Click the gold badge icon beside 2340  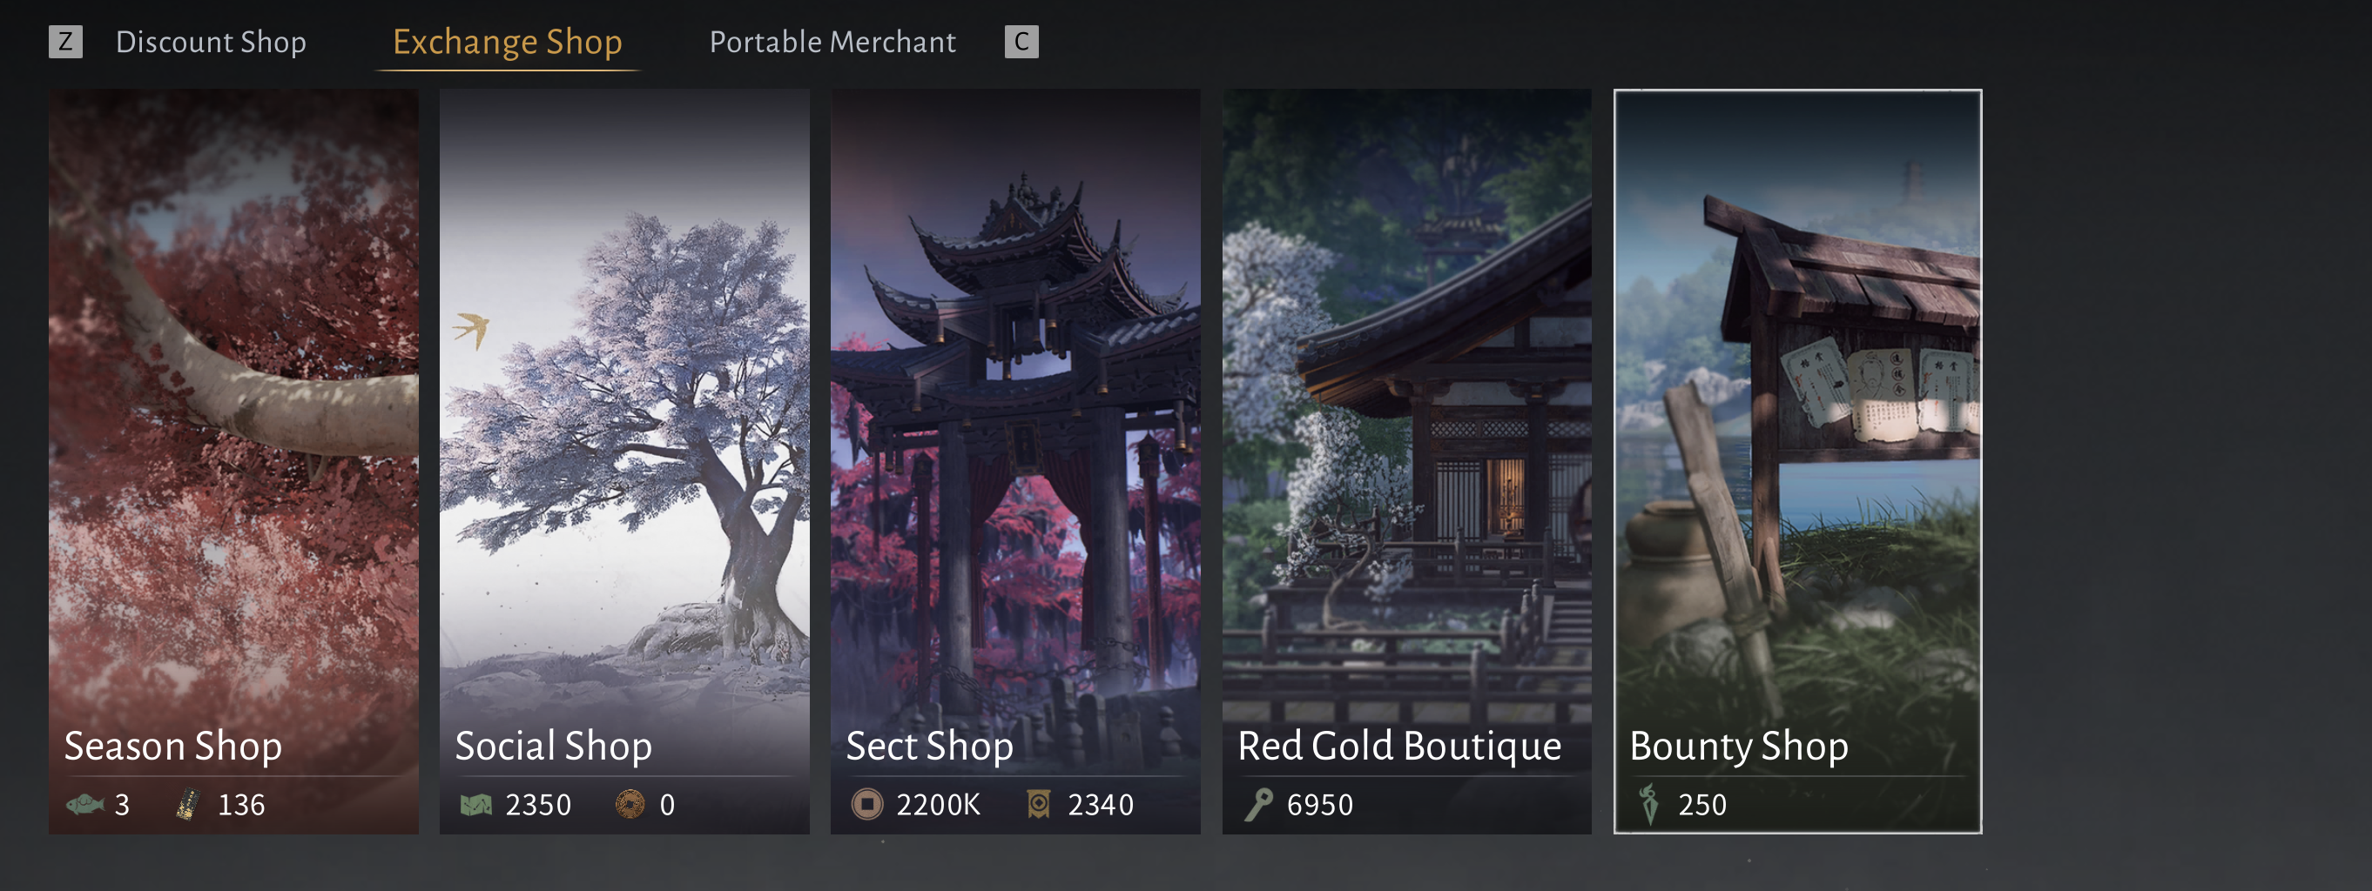1039,805
